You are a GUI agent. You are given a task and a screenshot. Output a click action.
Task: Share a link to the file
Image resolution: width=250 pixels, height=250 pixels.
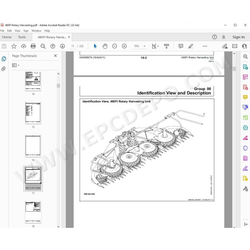point(225,46)
